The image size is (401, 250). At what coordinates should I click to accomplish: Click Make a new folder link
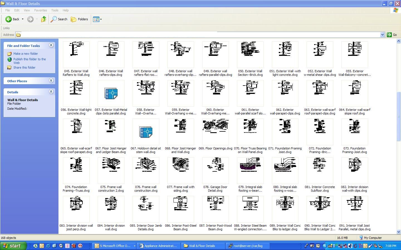(26, 54)
